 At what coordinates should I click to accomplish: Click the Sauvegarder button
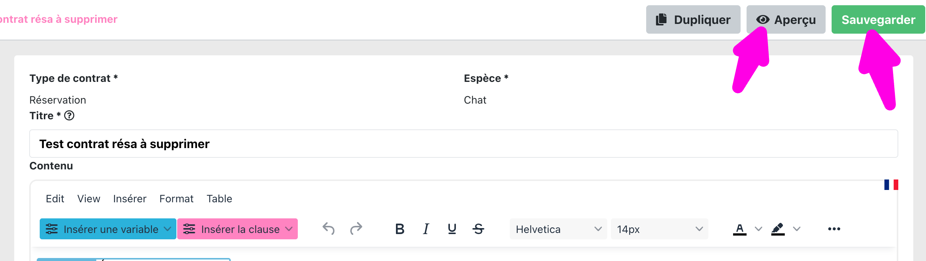(x=878, y=19)
